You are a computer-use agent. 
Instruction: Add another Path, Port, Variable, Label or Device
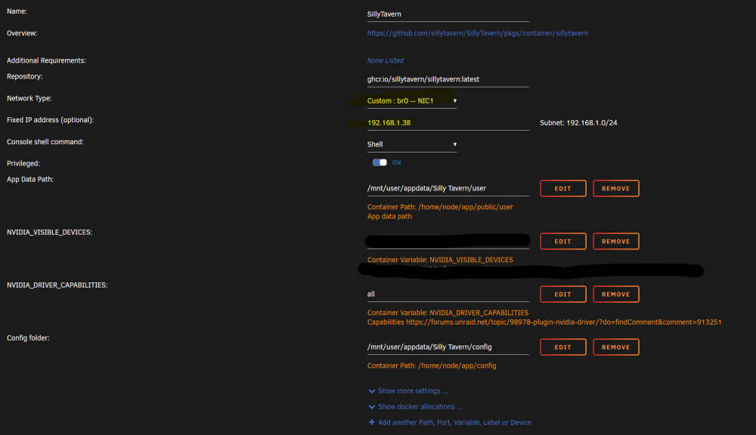pos(450,422)
